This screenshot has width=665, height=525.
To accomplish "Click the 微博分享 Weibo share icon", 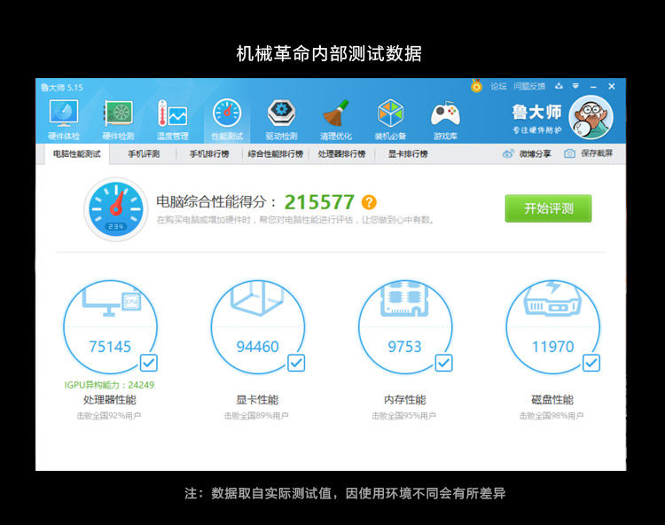I will (508, 153).
